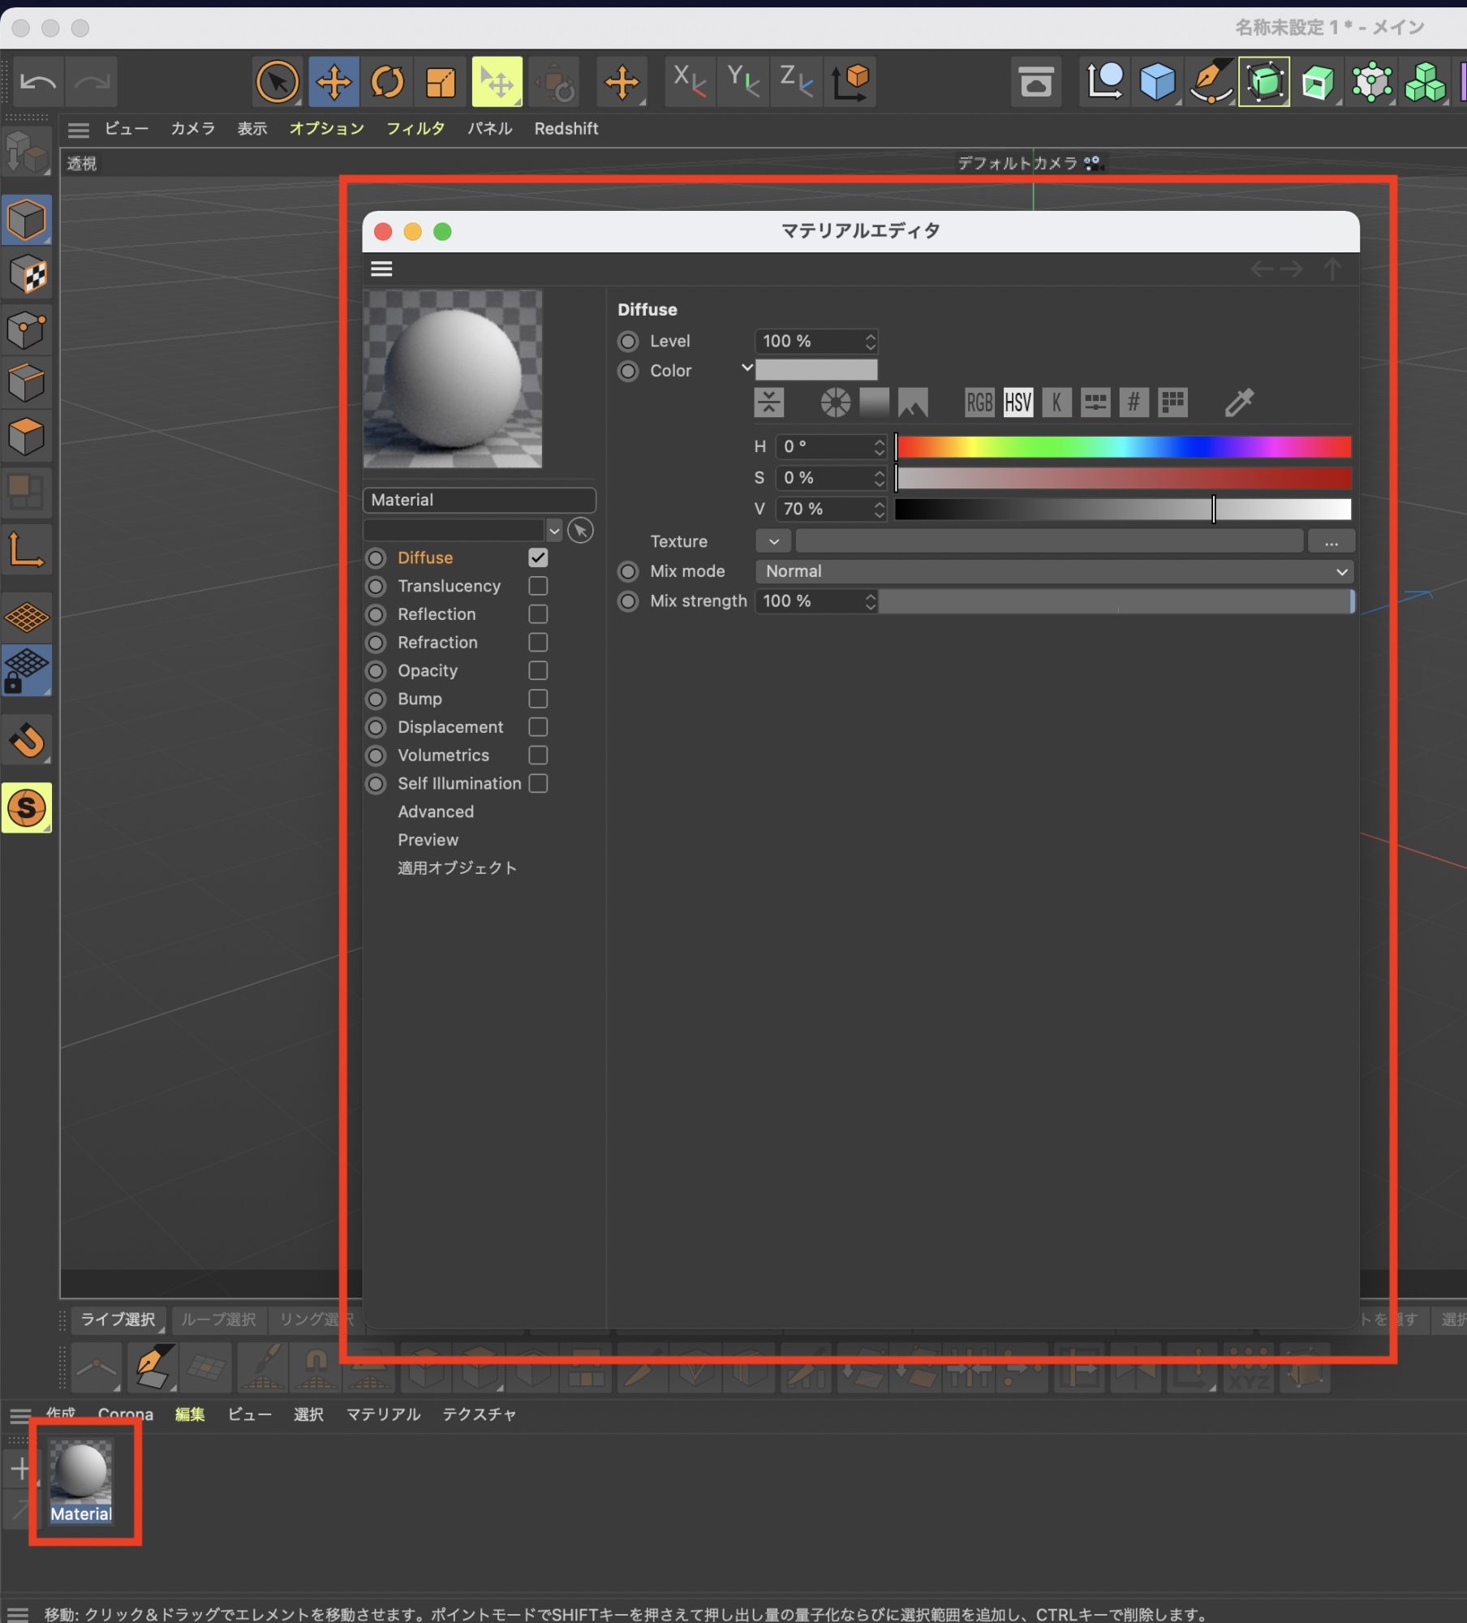Select the Material thumbnail in material manager

click(81, 1471)
